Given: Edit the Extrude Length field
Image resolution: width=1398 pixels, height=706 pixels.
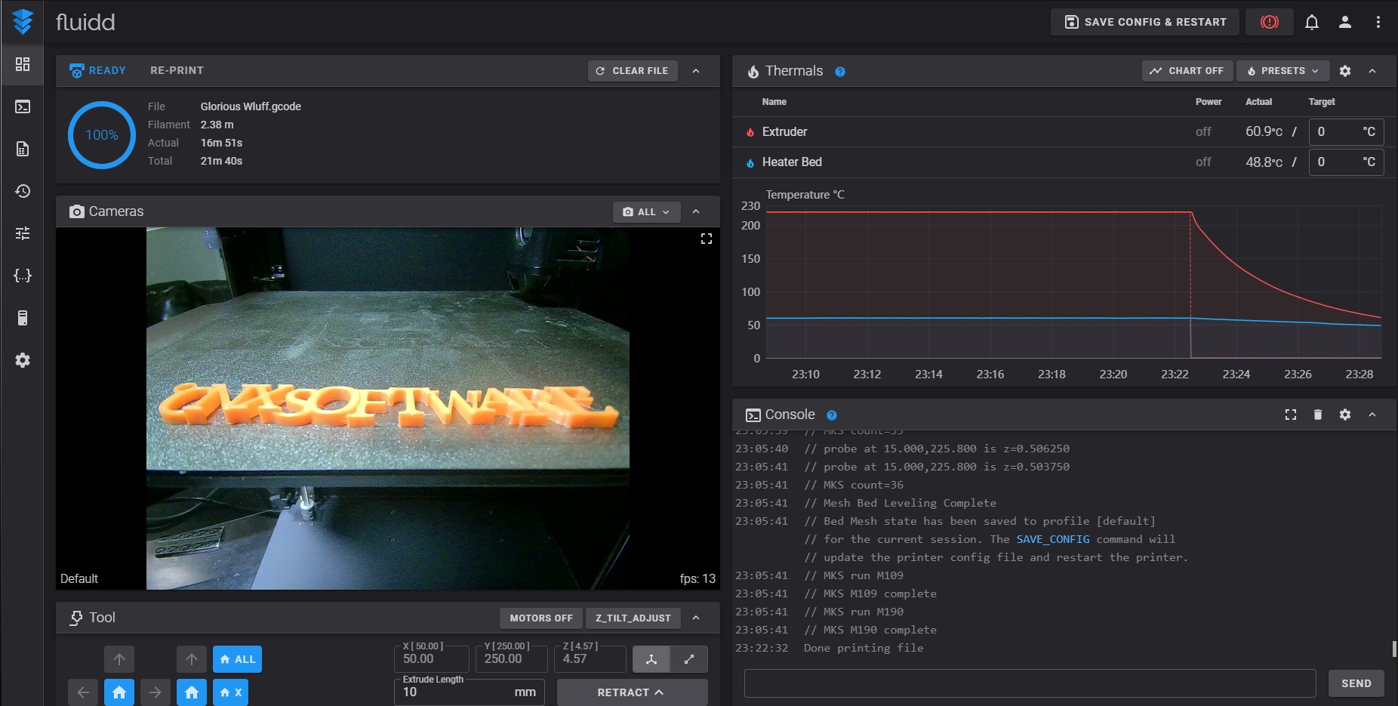Looking at the screenshot, I should point(470,692).
